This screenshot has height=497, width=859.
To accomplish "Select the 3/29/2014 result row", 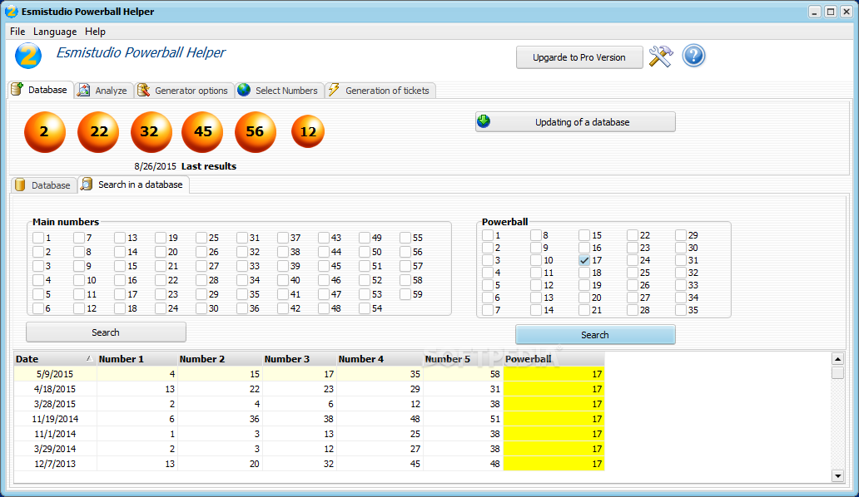I will click(309, 449).
